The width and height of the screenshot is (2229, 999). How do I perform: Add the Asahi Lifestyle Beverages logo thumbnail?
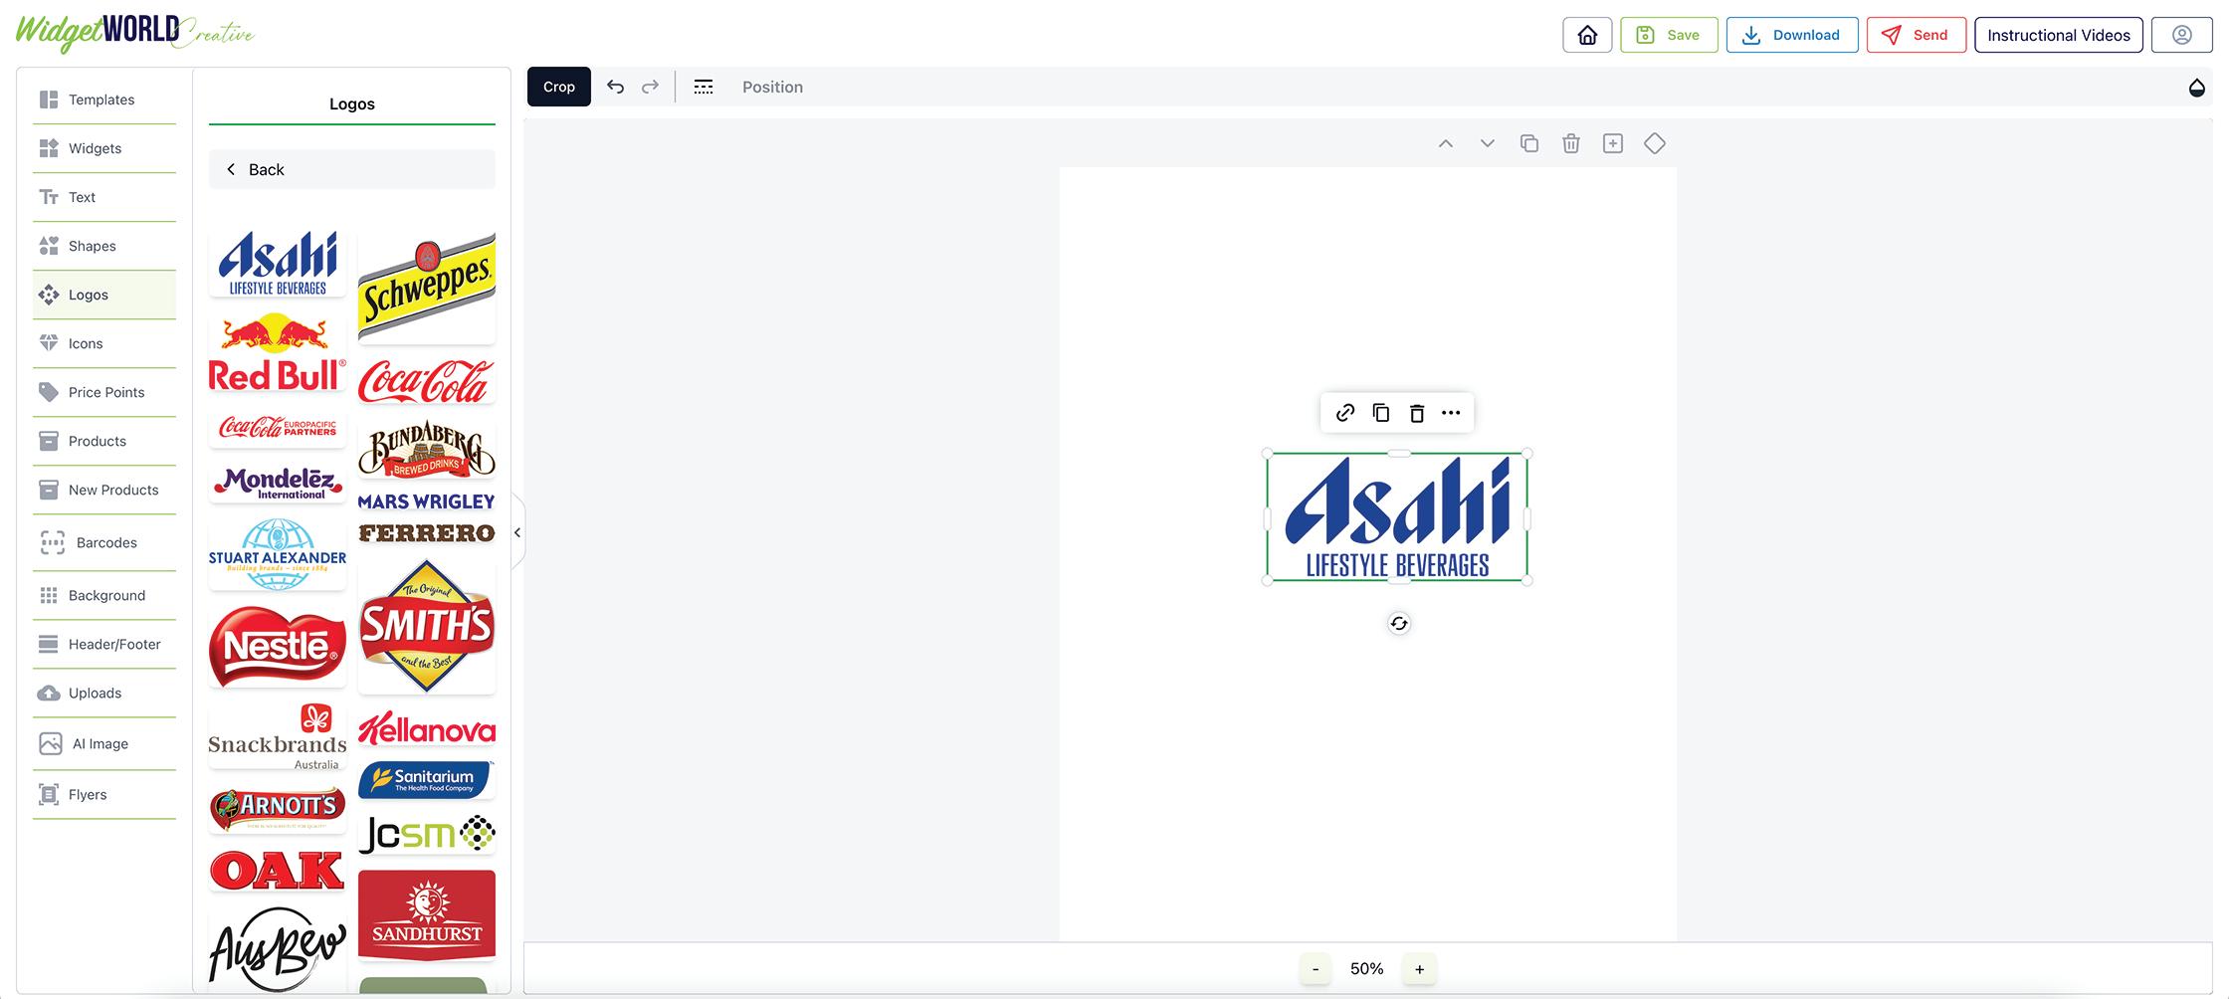coord(278,263)
